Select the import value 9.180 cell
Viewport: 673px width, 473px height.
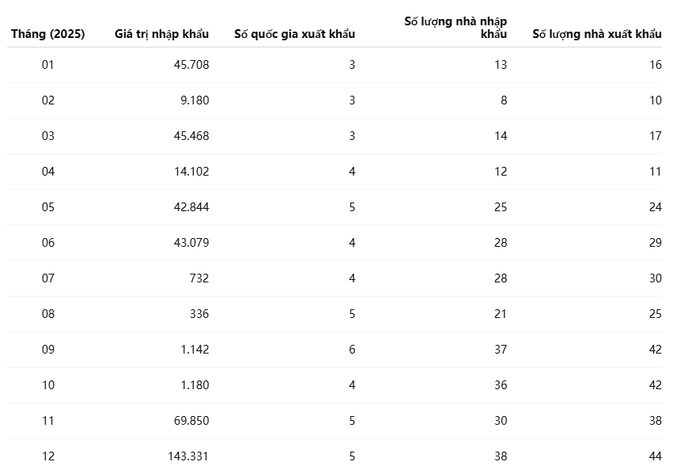click(x=192, y=100)
